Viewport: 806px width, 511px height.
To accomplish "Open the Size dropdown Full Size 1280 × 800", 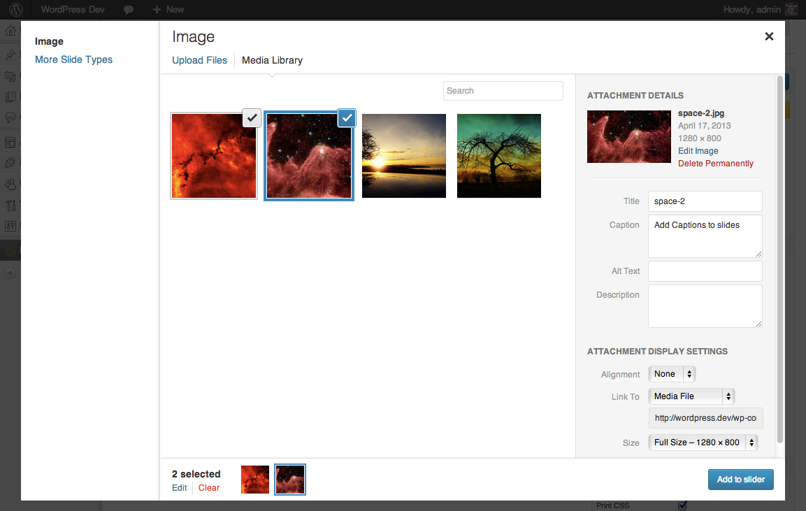I will 703,442.
